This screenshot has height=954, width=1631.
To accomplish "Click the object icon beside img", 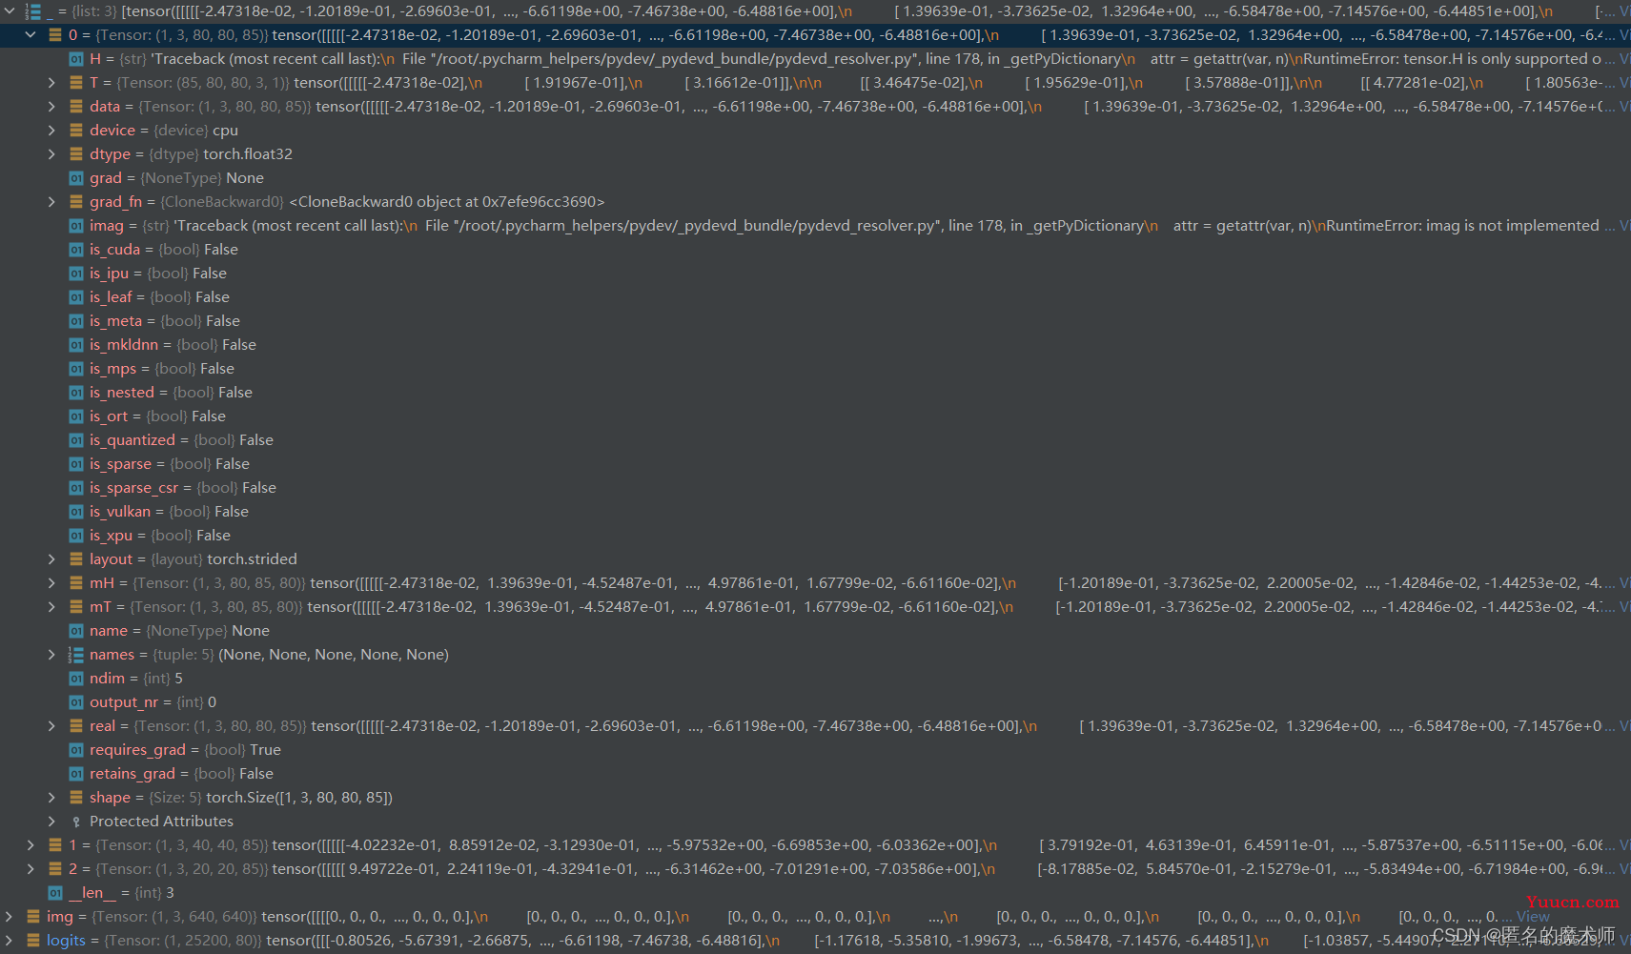I will (33, 917).
